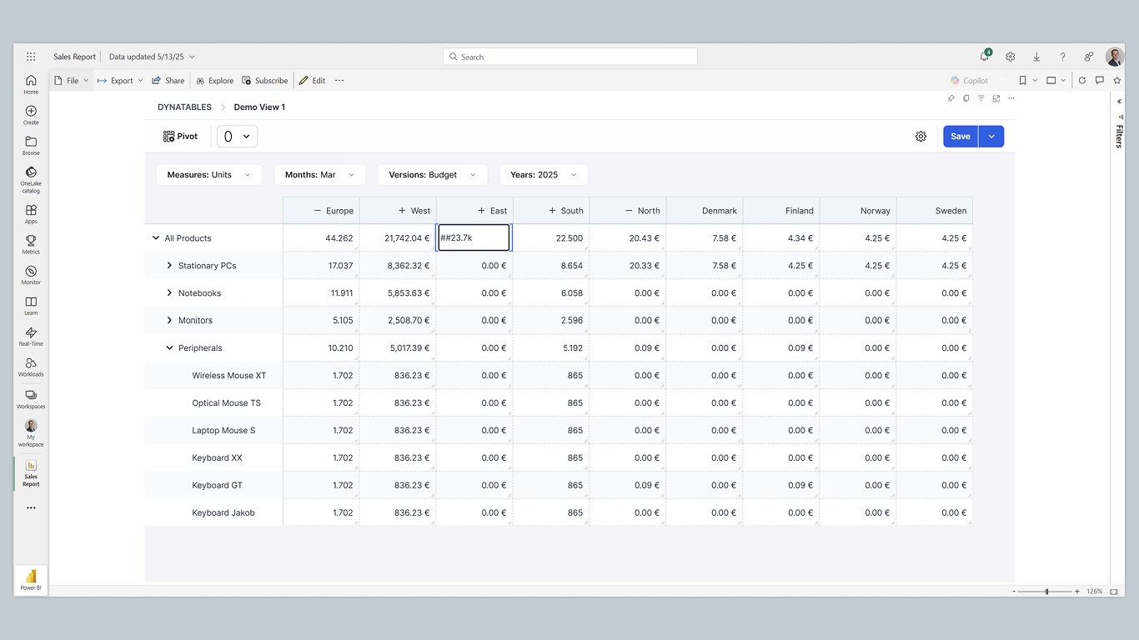Open Create in the left sidebar
The width and height of the screenshot is (1139, 640).
click(x=31, y=115)
